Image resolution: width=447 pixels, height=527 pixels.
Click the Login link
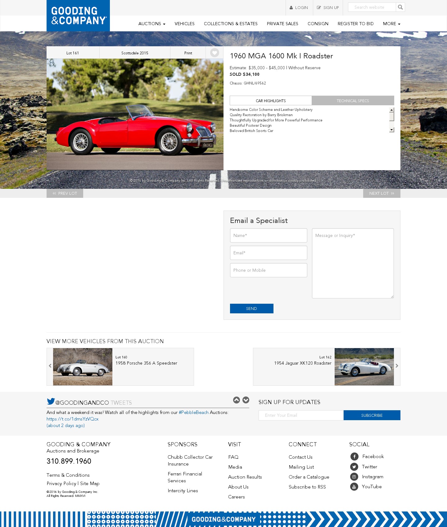(299, 7)
